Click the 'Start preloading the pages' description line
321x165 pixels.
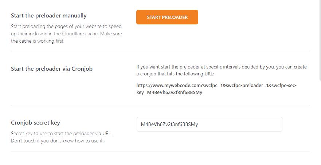(66, 27)
